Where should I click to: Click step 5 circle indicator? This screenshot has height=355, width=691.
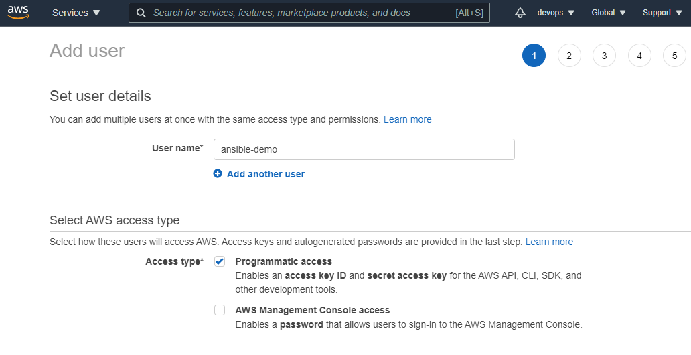pyautogui.click(x=674, y=56)
